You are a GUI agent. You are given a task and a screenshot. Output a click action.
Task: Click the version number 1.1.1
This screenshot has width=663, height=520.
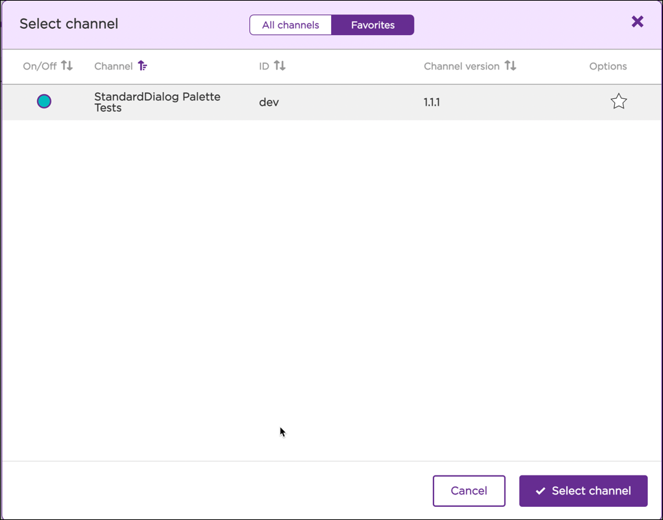point(431,102)
